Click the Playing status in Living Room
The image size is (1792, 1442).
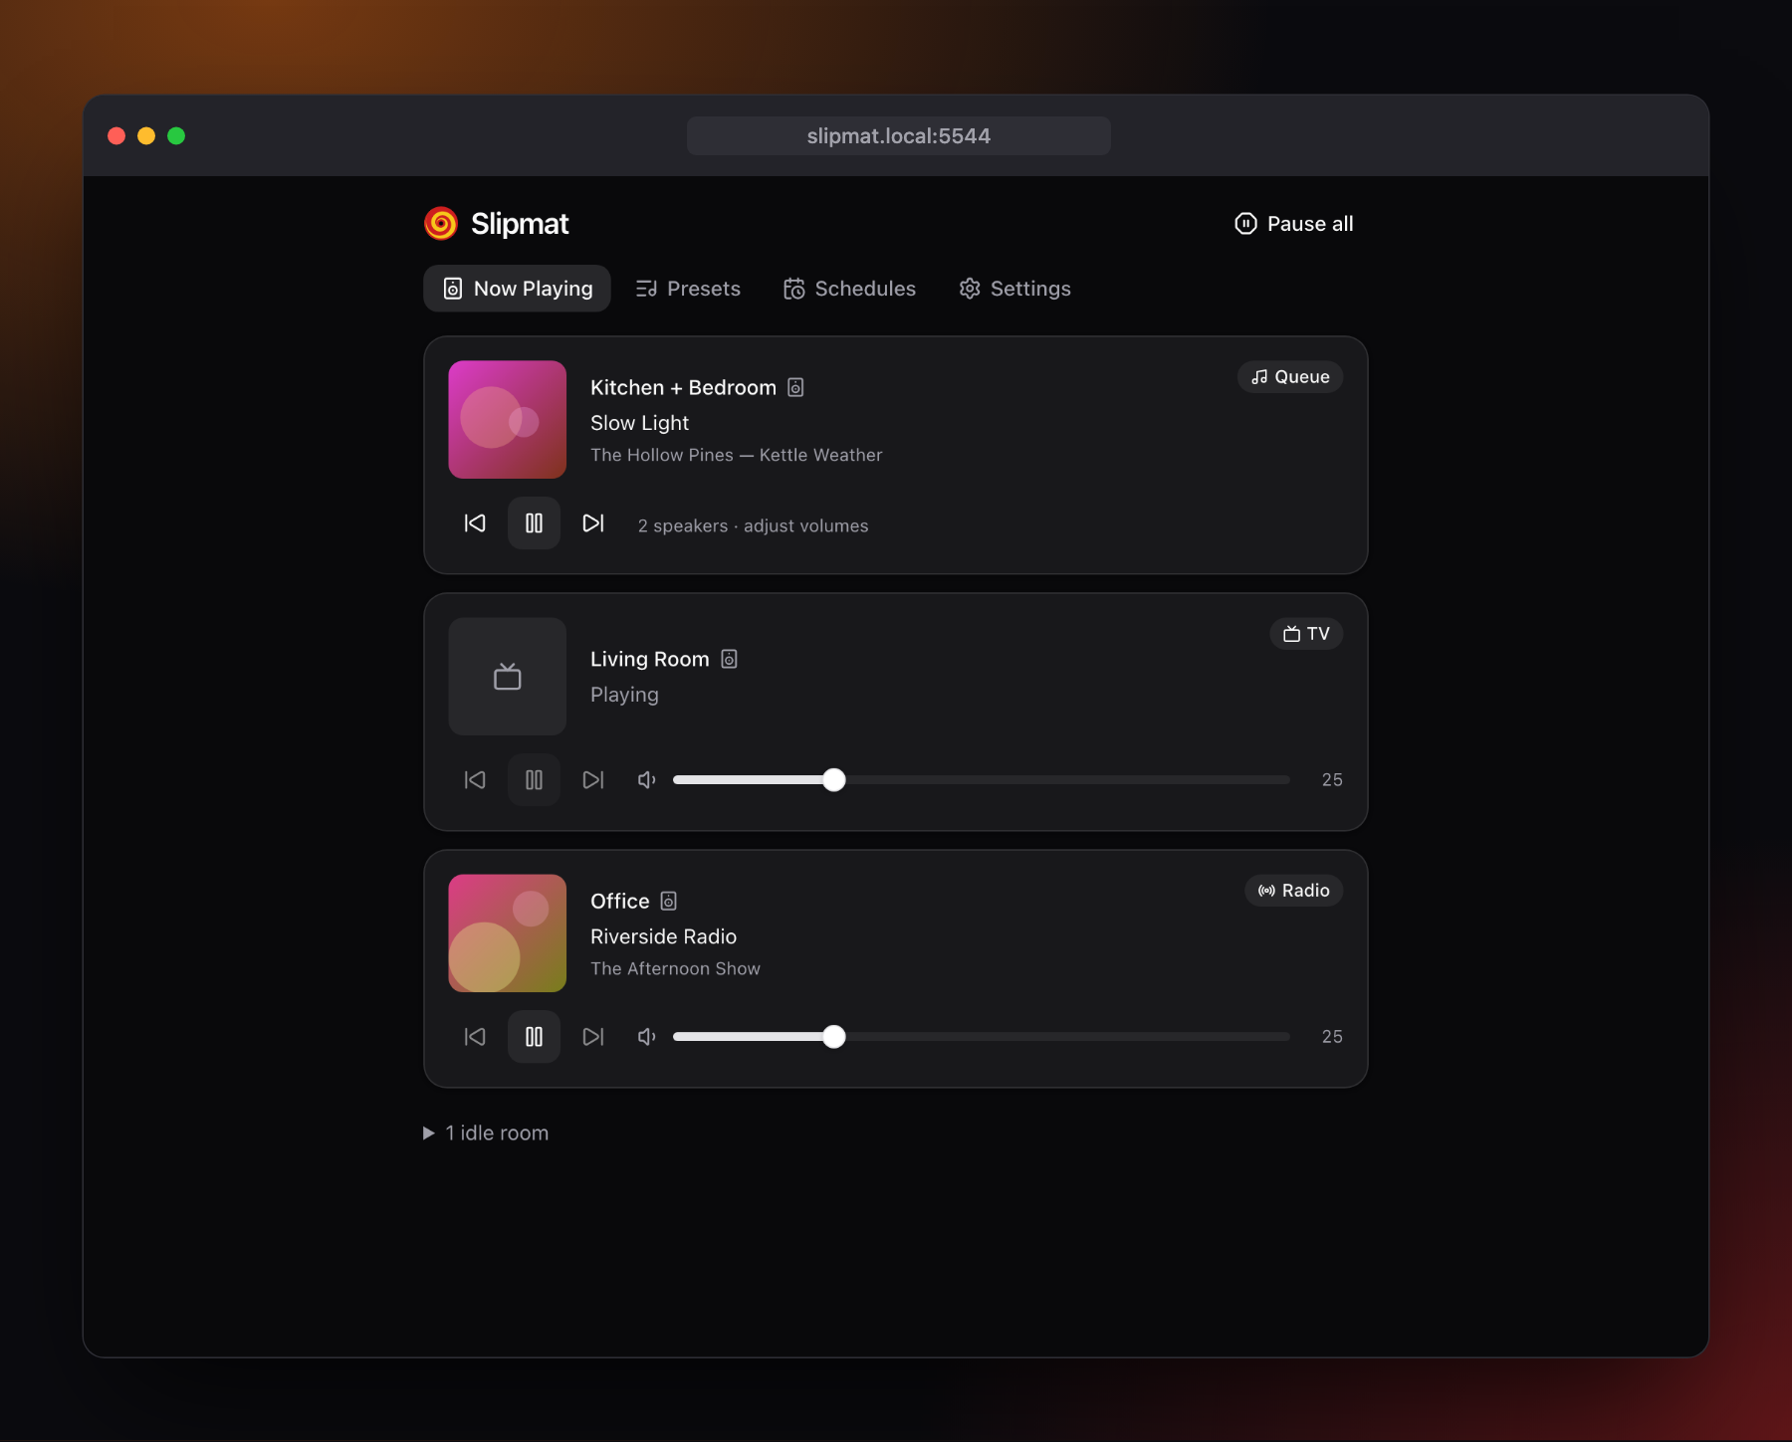[624, 695]
